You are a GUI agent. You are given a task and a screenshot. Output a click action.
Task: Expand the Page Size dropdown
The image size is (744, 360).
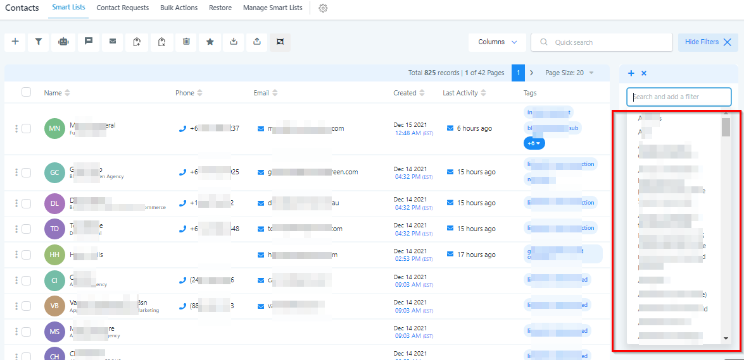click(569, 73)
